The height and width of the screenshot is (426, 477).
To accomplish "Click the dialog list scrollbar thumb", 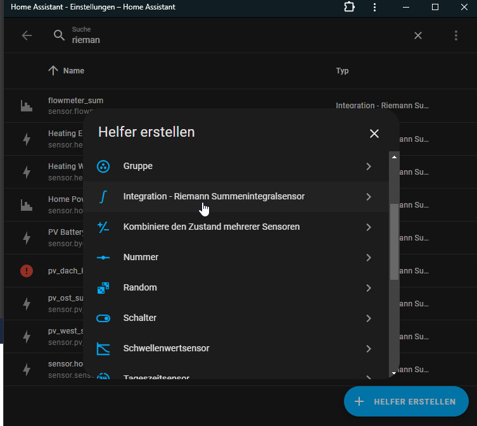I will point(394,242).
